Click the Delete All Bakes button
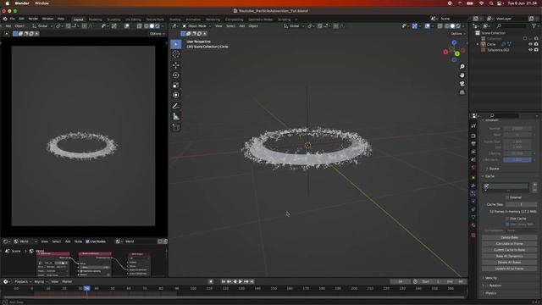The image size is (542, 305). [x=510, y=263]
